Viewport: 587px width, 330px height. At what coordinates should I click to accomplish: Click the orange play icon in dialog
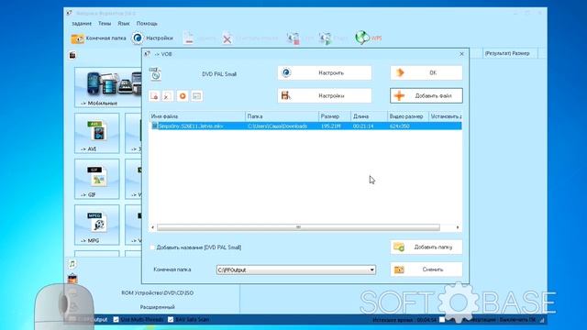point(183,96)
